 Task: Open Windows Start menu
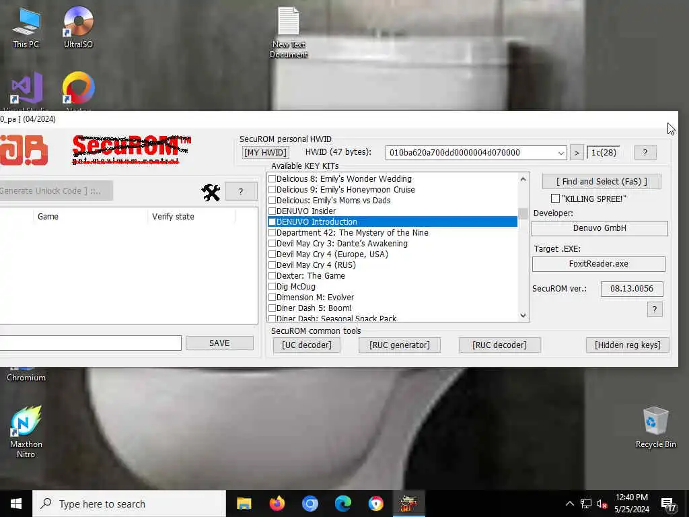tap(16, 504)
